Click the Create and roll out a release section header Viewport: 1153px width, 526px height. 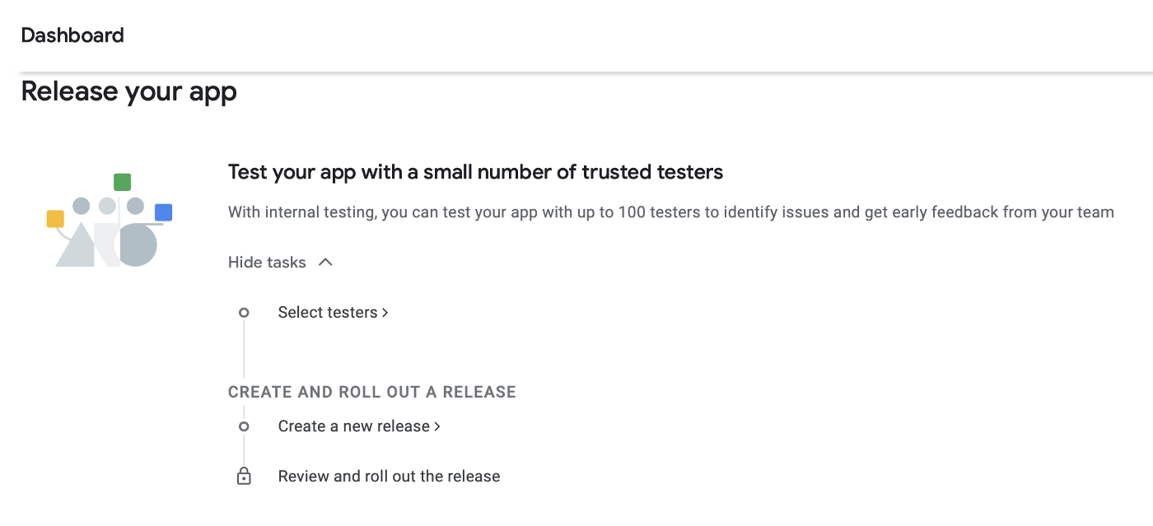click(372, 392)
